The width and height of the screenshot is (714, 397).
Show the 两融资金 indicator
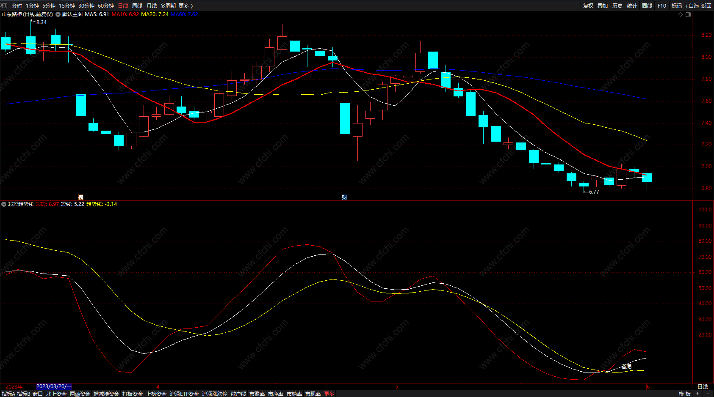coord(80,394)
